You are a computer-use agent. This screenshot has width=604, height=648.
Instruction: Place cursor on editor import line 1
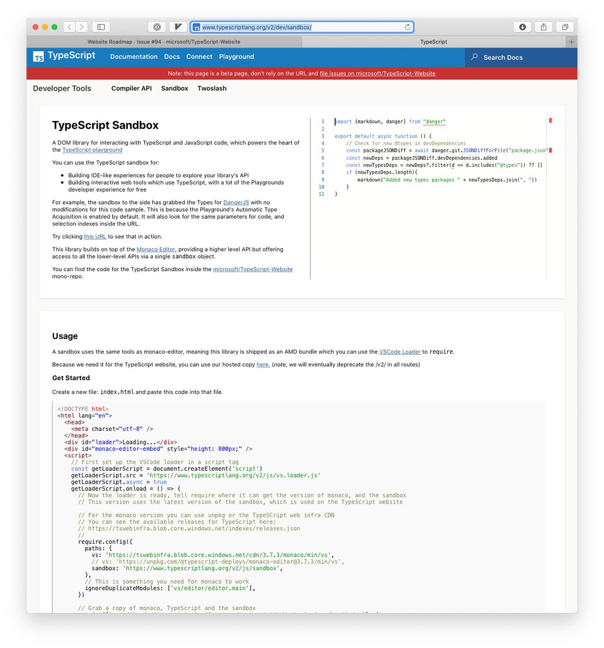click(x=390, y=122)
